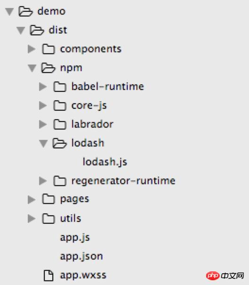Select the pages folder label

coord(75,200)
